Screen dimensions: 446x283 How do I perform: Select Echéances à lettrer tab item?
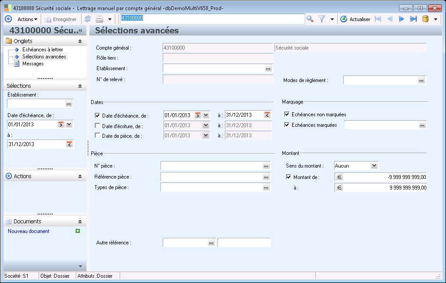pyautogui.click(x=42, y=50)
